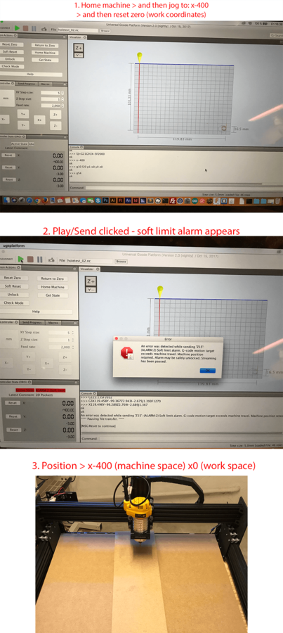The height and width of the screenshot is (633, 283).
Task: Click the File name field in step 1 window
Action: [78, 30]
